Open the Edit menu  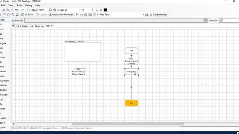[x=3, y=5]
